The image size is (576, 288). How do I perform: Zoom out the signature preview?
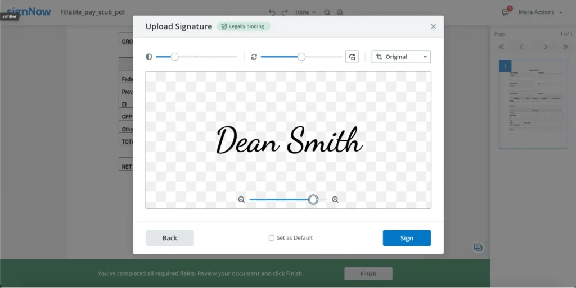tap(241, 199)
